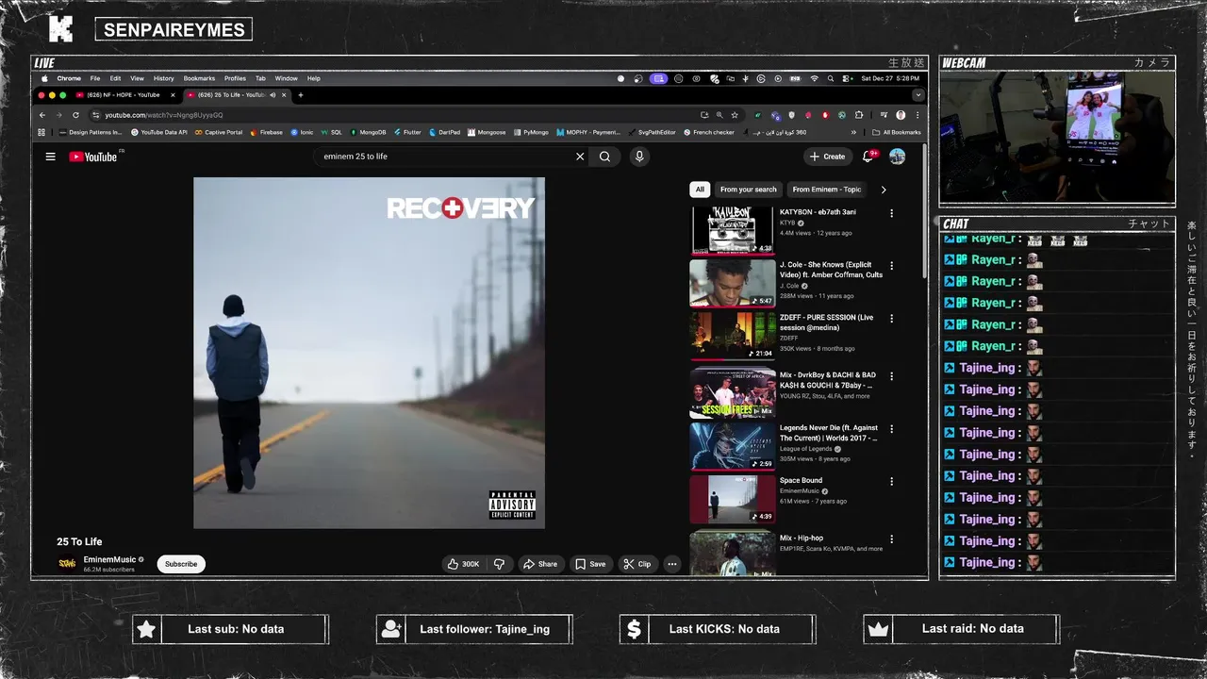Viewport: 1207px width, 679px height.
Task: Open French checker bookmark
Action: click(709, 132)
